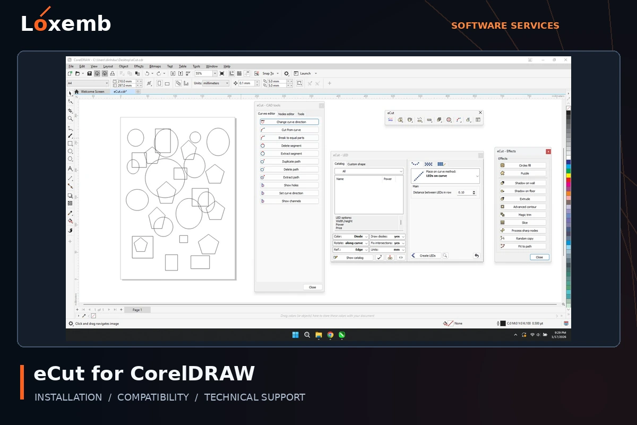Click the Undo arrow icon
This screenshot has height=425, width=637.
(147, 73)
